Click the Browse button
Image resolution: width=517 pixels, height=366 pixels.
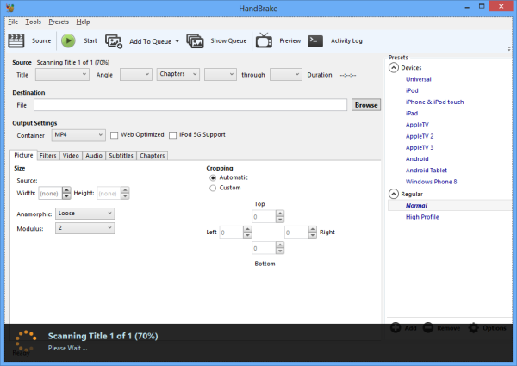(x=366, y=105)
